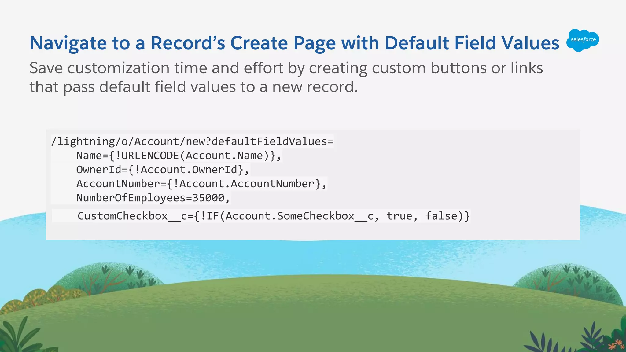
Task: Click the subtitle line 'Save customization time and effort'
Action: pyautogui.click(x=286, y=68)
